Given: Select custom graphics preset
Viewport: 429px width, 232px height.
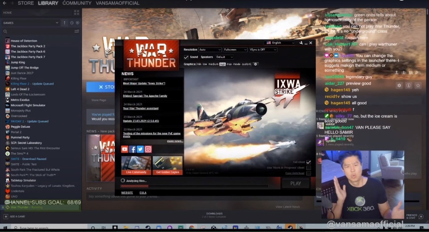Looking at the screenshot, I should 246,64.
